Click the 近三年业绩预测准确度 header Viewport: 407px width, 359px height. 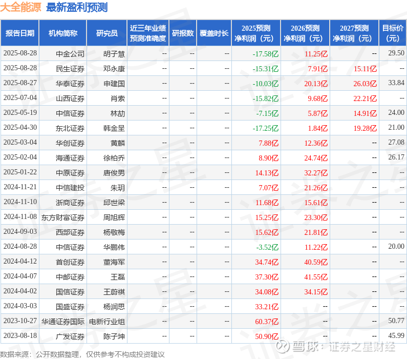coord(148,33)
